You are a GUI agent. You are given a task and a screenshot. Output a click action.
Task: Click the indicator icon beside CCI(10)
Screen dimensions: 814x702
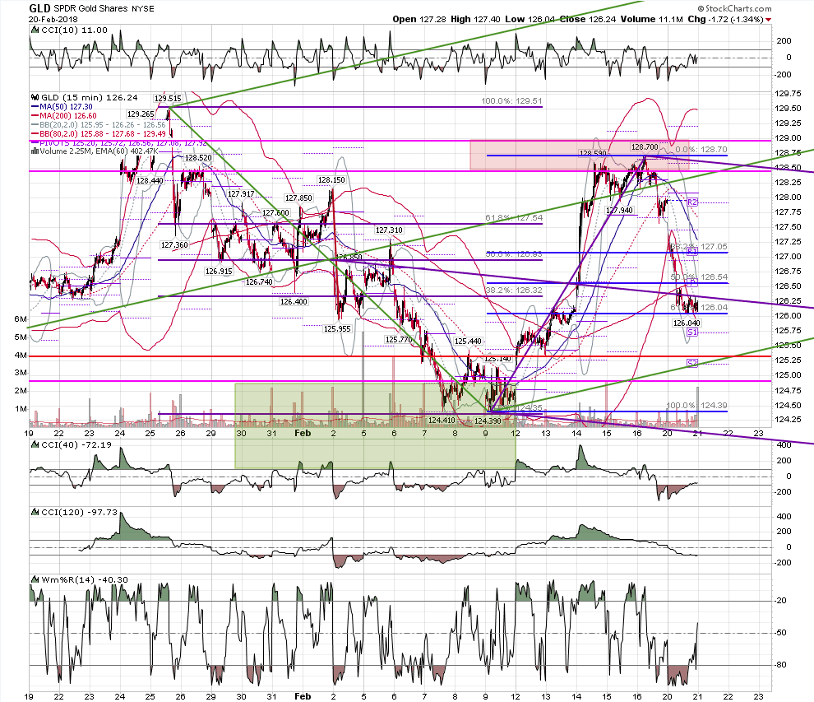tap(35, 30)
